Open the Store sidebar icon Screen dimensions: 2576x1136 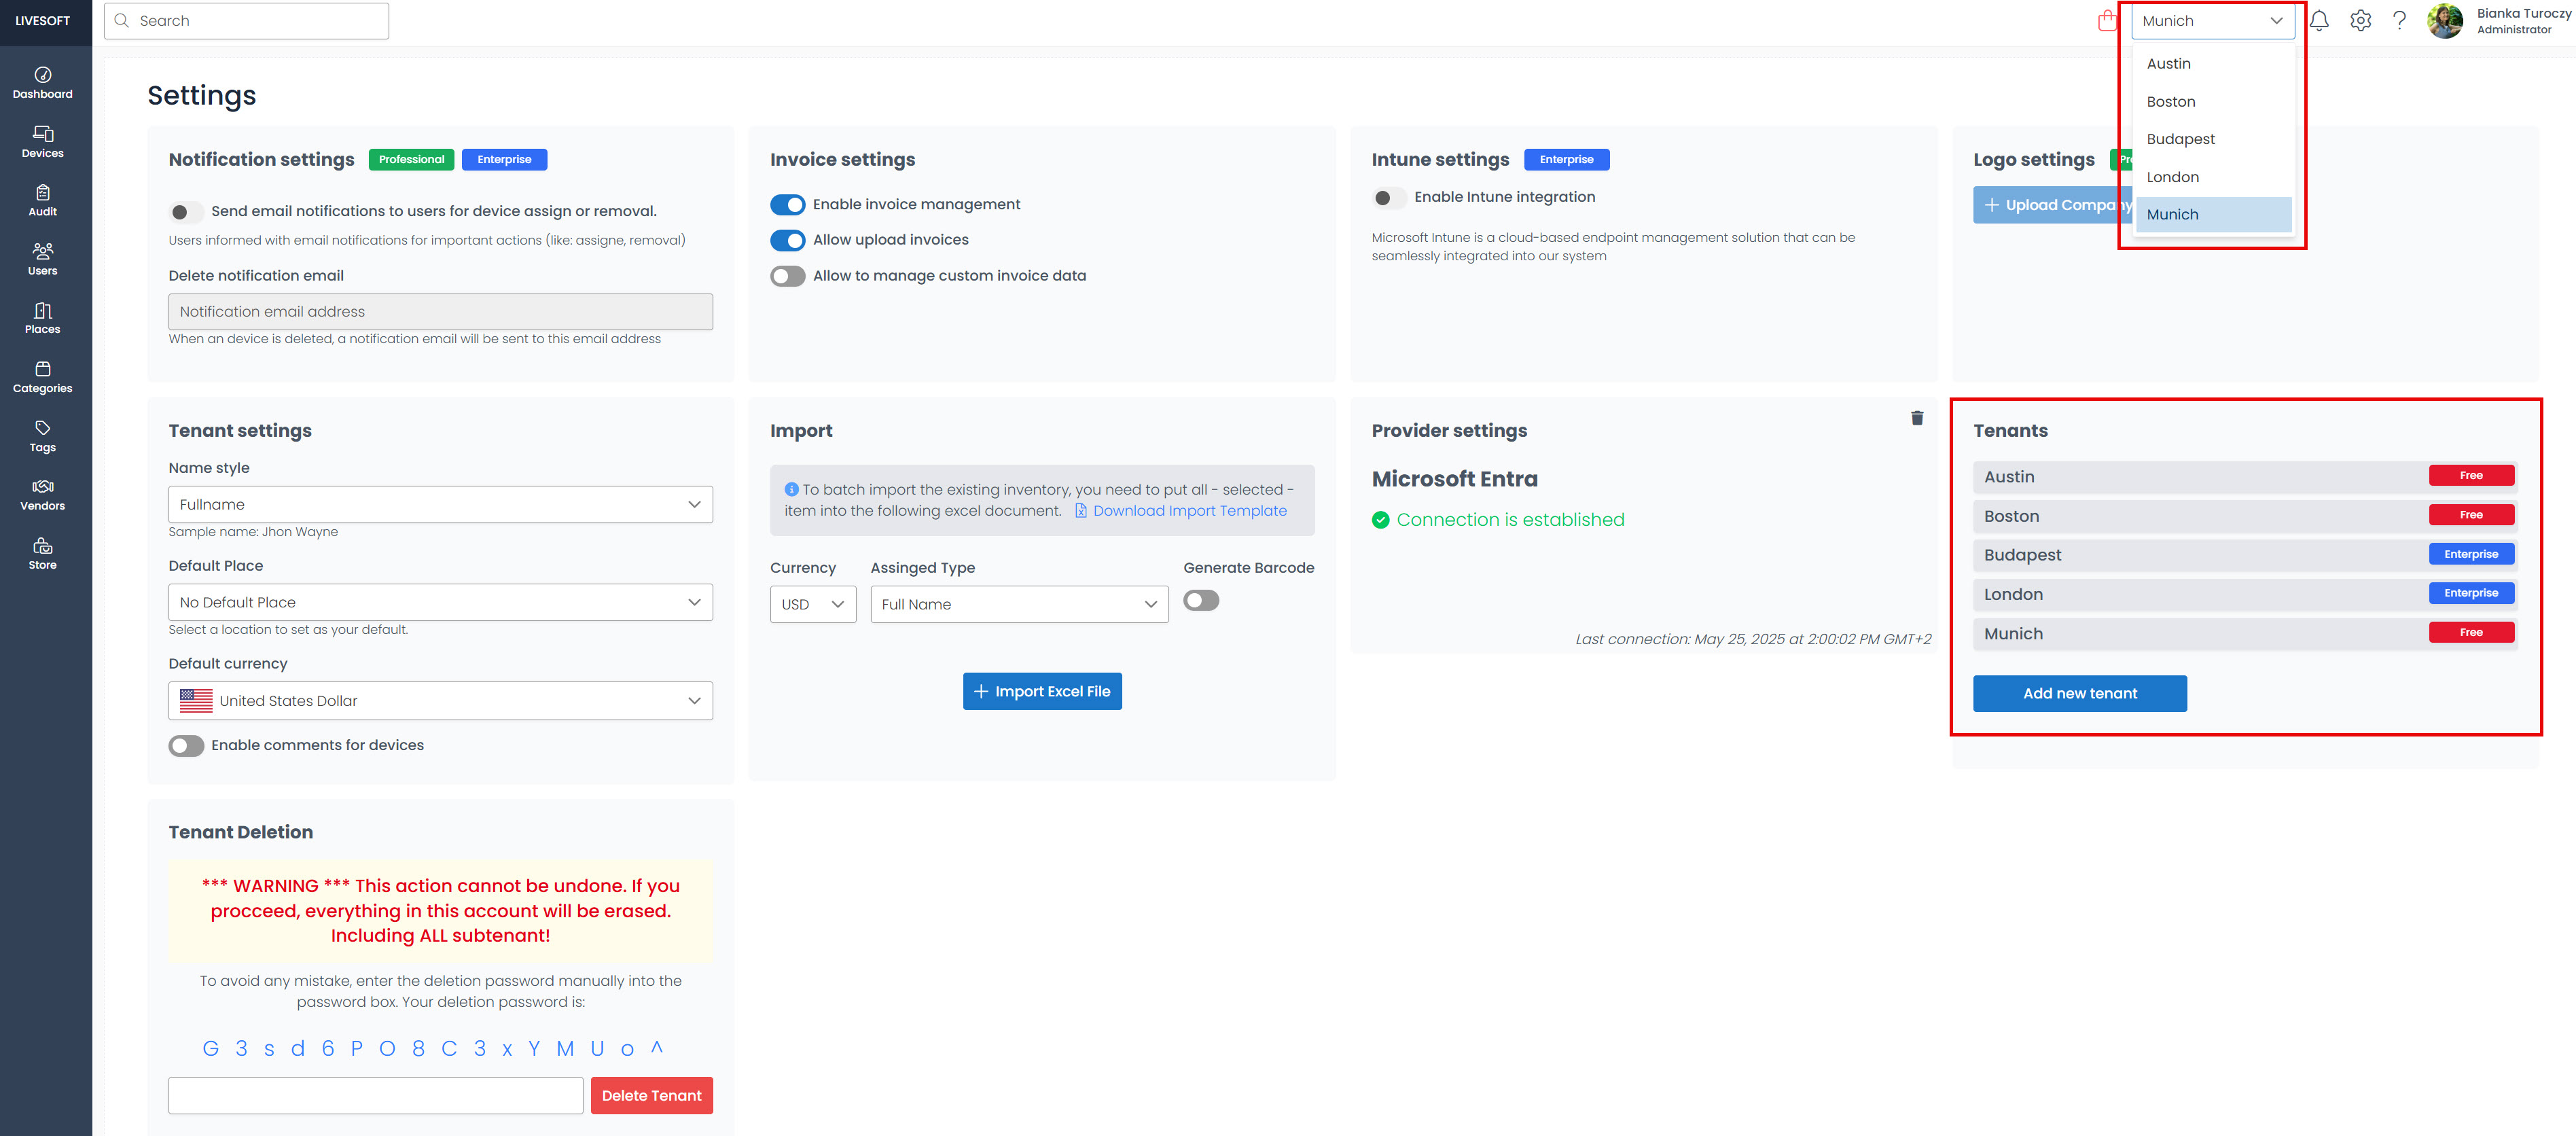coord(42,546)
